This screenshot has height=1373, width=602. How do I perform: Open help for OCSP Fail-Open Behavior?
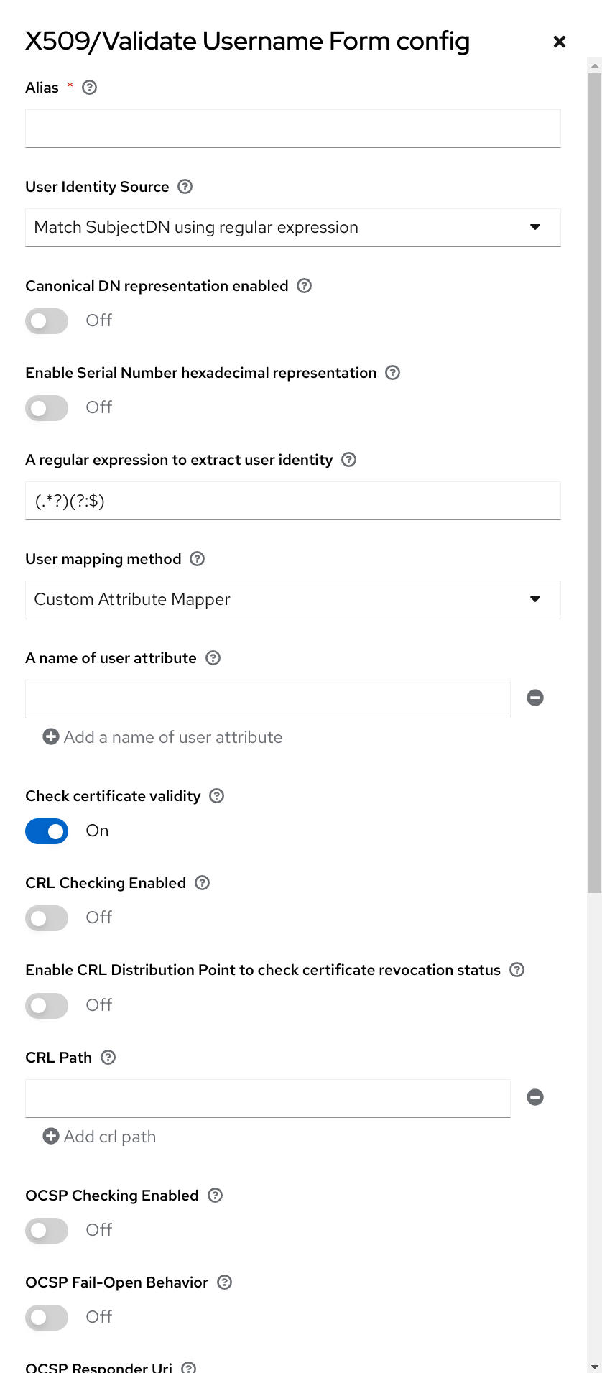point(225,1282)
